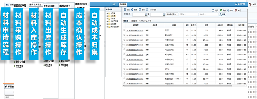Click the 修改 text label in toolbar
The height and width of the screenshot is (99, 257).
[128, 10]
